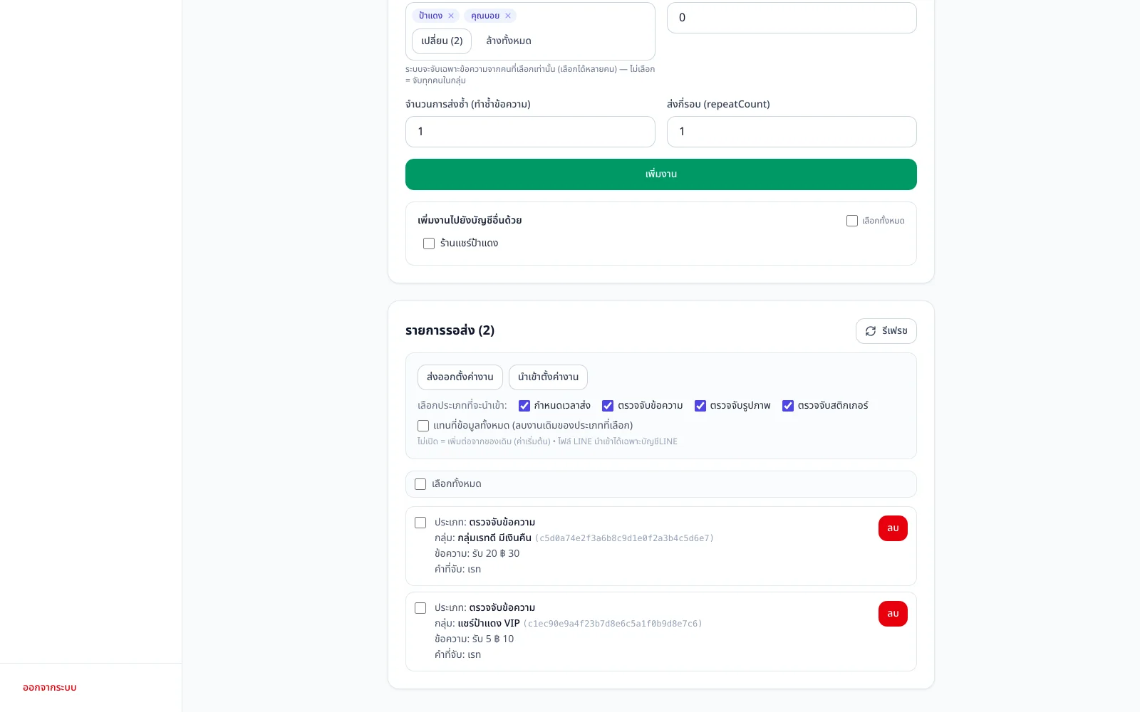Click the จำนวนการส่งซ้ำ input field

[x=530, y=132]
